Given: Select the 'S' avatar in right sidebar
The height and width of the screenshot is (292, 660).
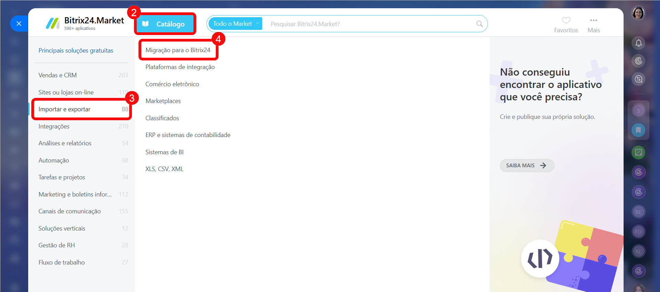Looking at the screenshot, I should pyautogui.click(x=638, y=111).
